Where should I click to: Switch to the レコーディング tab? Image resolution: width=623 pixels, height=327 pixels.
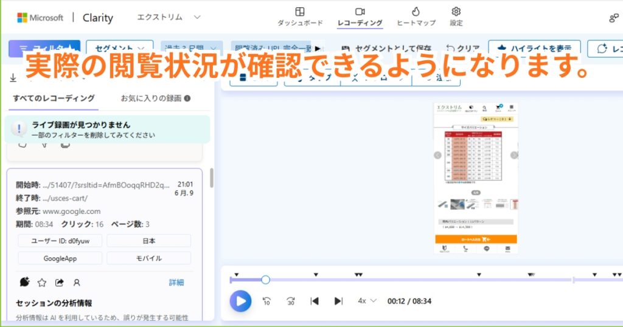click(360, 17)
